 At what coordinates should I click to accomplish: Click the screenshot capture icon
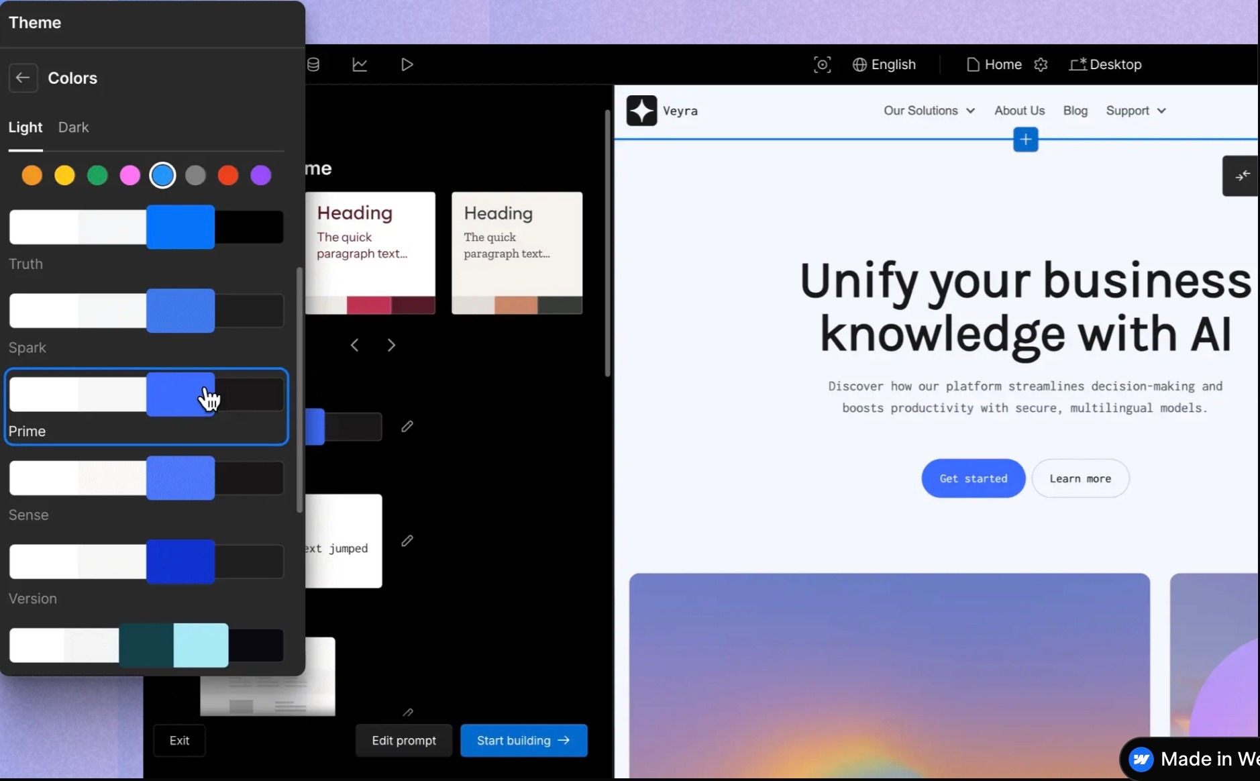pyautogui.click(x=822, y=64)
